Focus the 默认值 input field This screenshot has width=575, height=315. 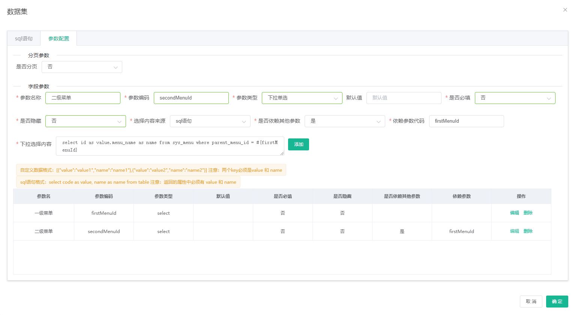tap(404, 98)
